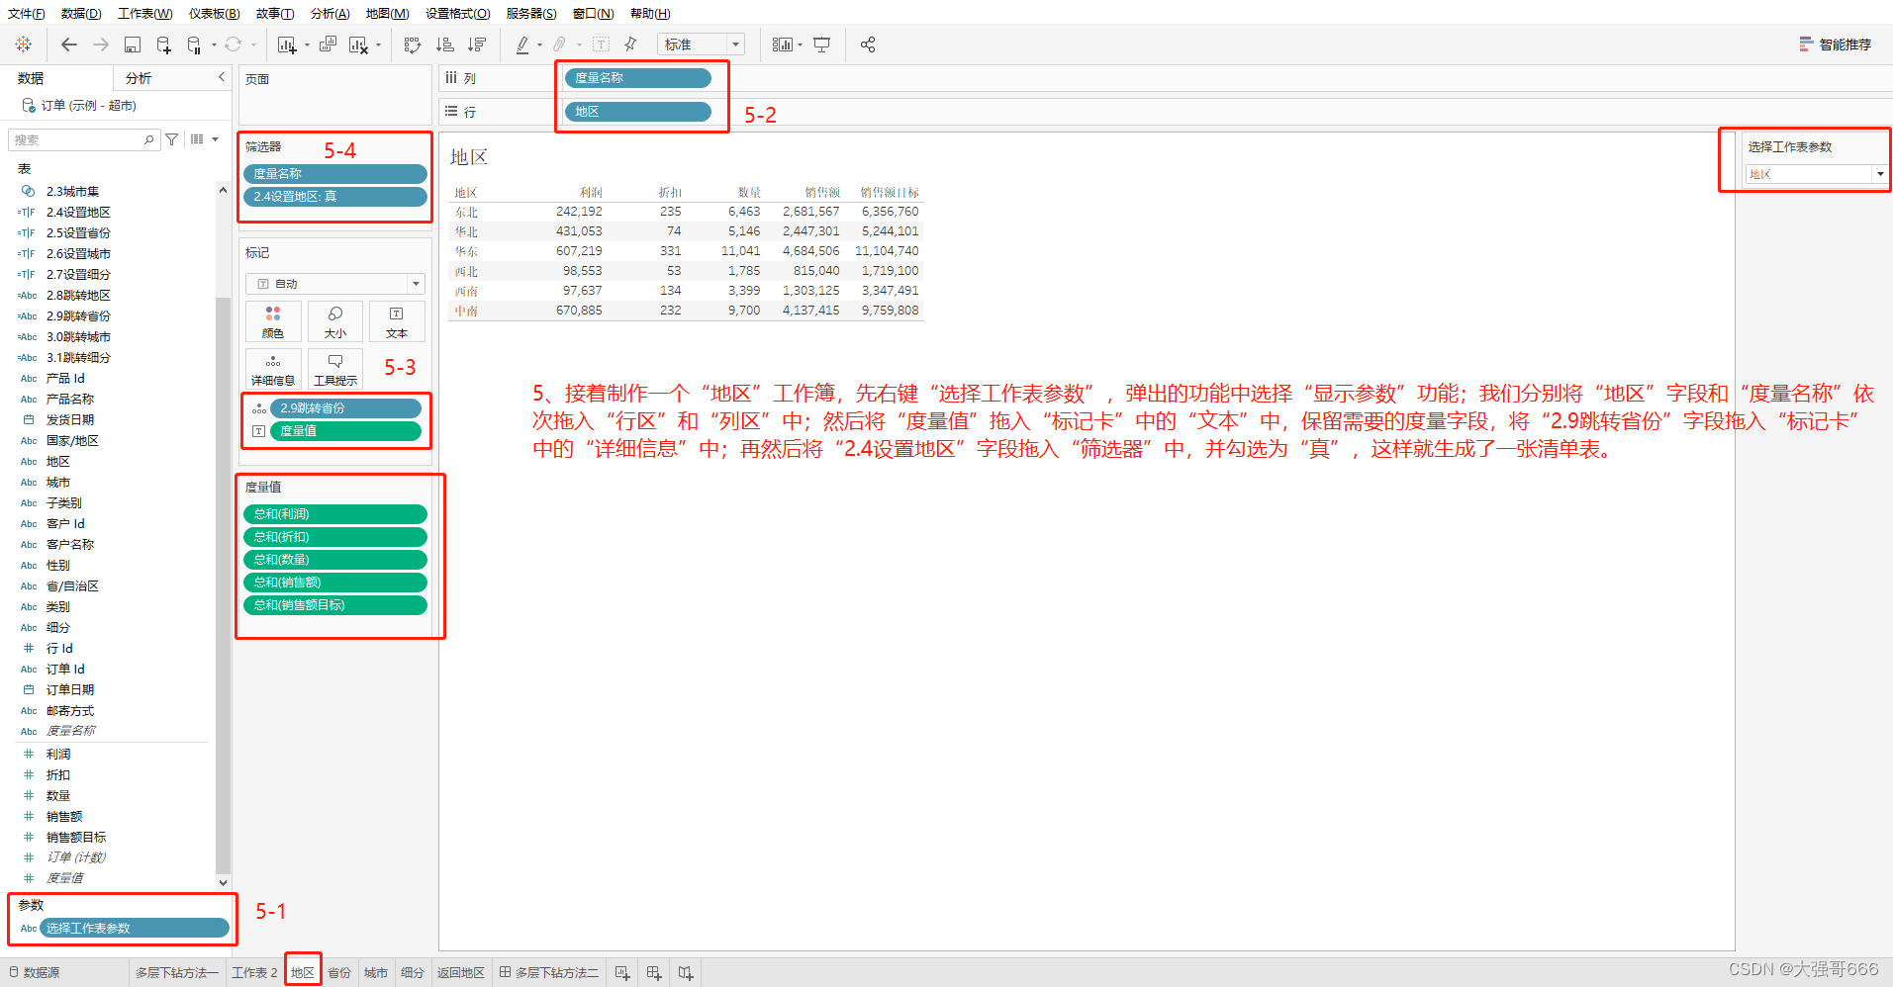Click the new worksheet icon in bottom tabs
Viewport: 1893px width, 987px height.
(x=622, y=973)
